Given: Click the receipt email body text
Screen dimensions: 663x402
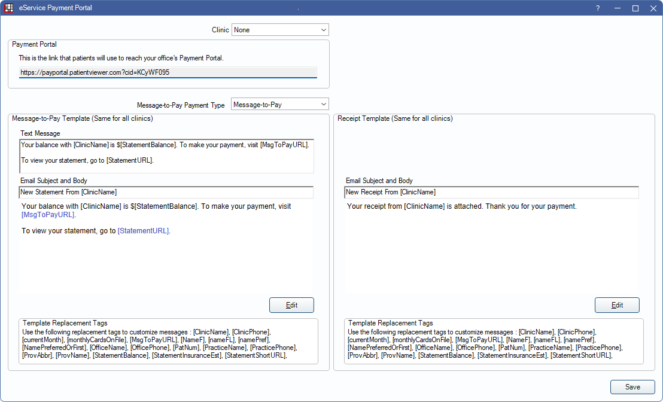Looking at the screenshot, I should click(x=461, y=206).
